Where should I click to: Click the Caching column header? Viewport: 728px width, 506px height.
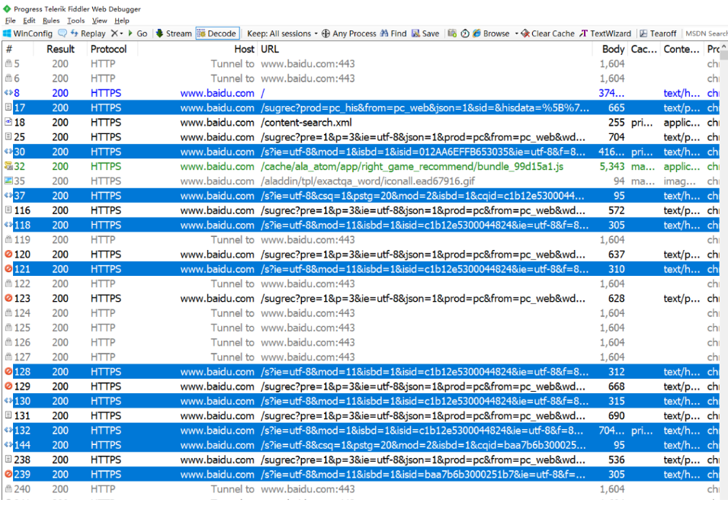(x=644, y=49)
